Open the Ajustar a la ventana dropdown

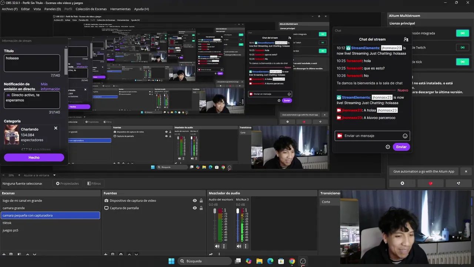[40, 175]
